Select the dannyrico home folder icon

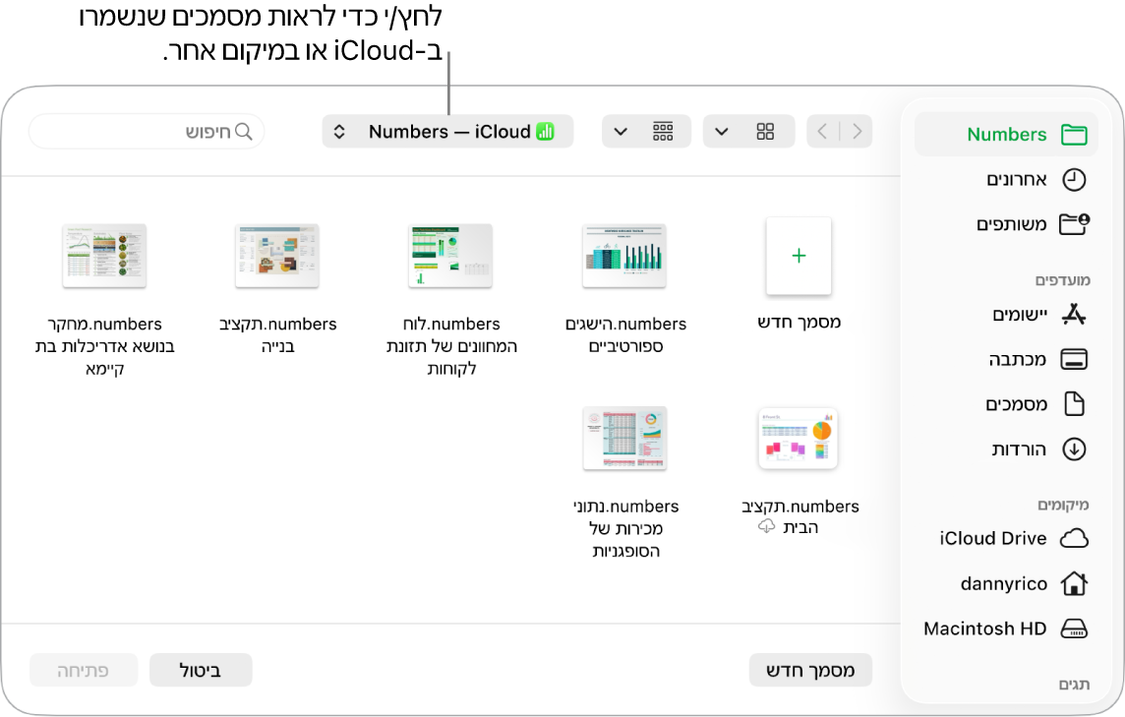click(x=1074, y=583)
